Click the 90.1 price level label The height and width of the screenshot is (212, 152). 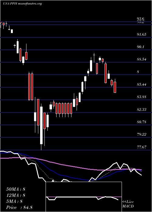(140, 47)
